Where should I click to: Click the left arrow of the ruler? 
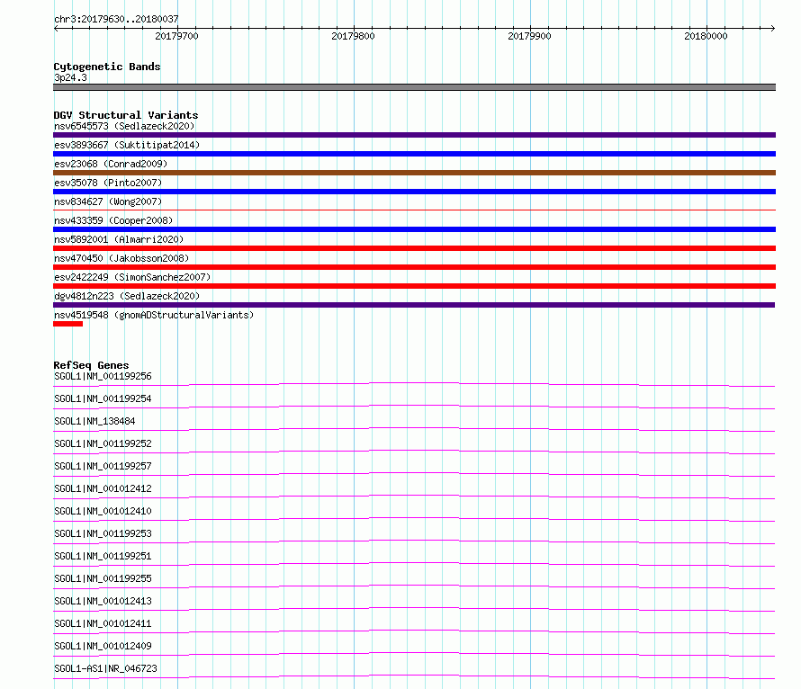56,28
